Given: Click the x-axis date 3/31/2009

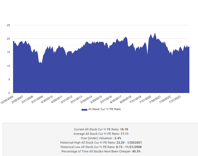Looking at the screenshot, I should click(x=37, y=99).
